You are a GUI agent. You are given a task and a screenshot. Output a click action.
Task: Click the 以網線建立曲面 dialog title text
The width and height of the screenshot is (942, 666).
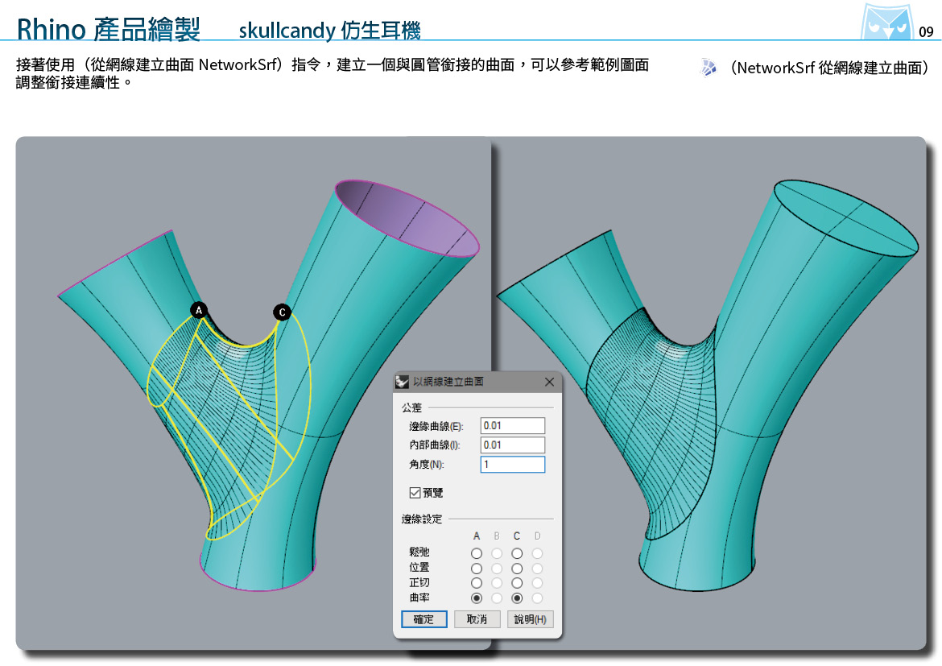click(448, 382)
